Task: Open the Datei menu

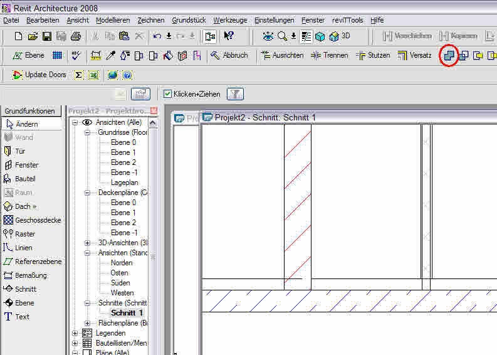Action: pos(11,20)
